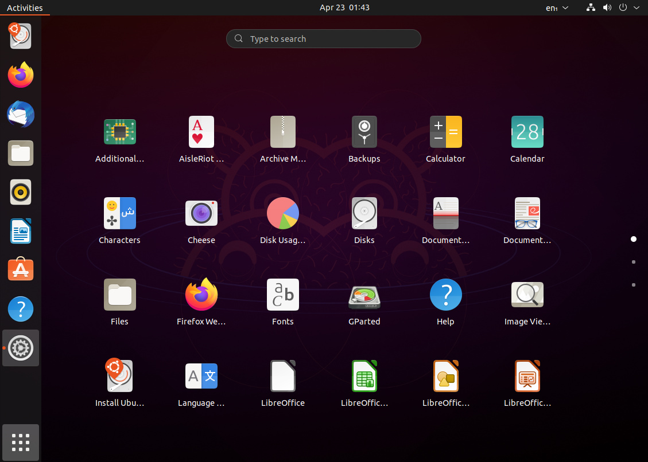Open the system menu chevron near power icon

pos(636,7)
